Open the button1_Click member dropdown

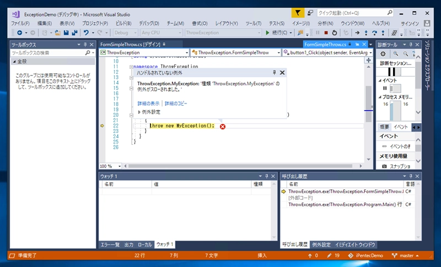(x=327, y=52)
